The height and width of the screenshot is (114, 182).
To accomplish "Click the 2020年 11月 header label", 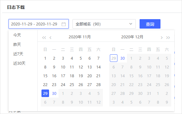I will [x=80, y=37].
